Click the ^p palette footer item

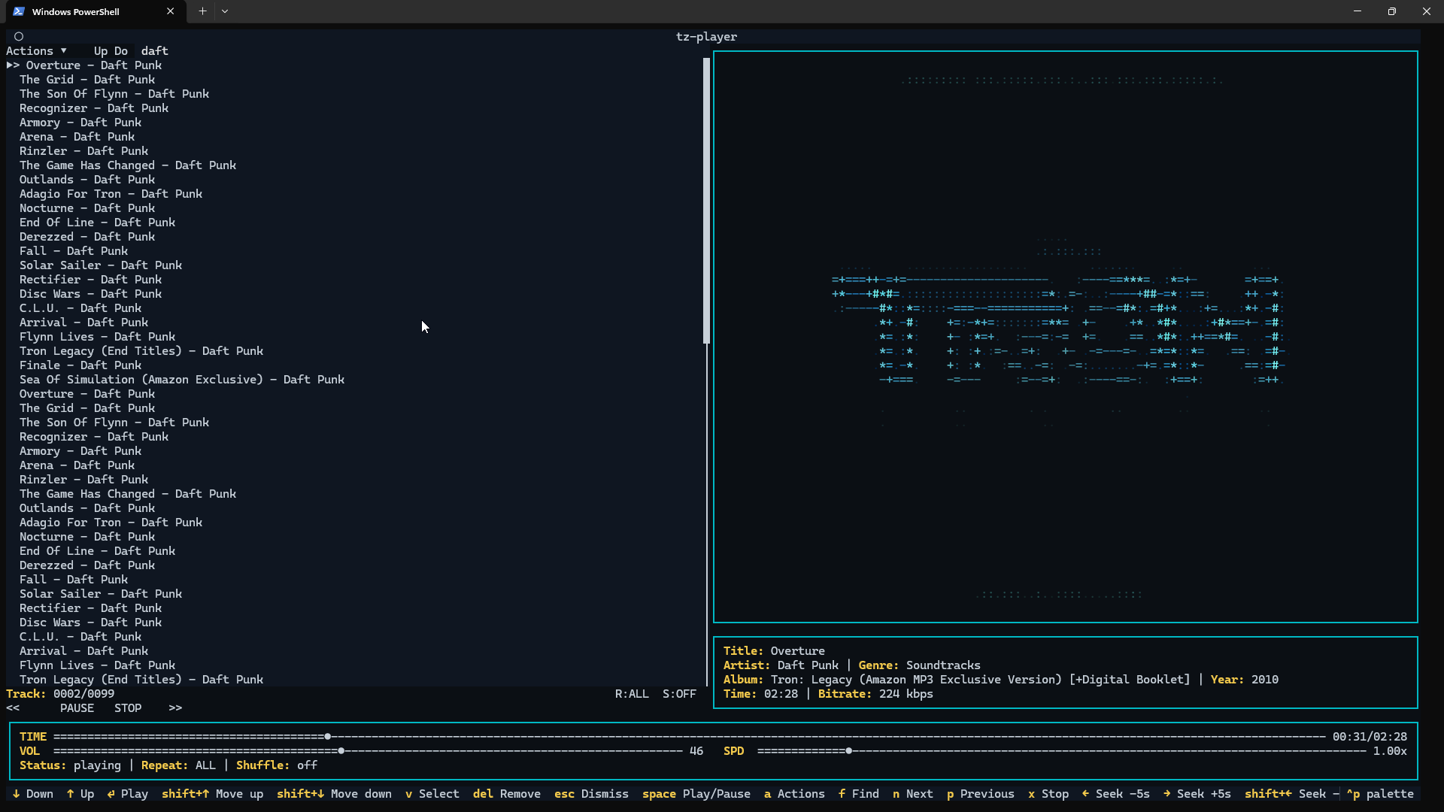point(1380,794)
